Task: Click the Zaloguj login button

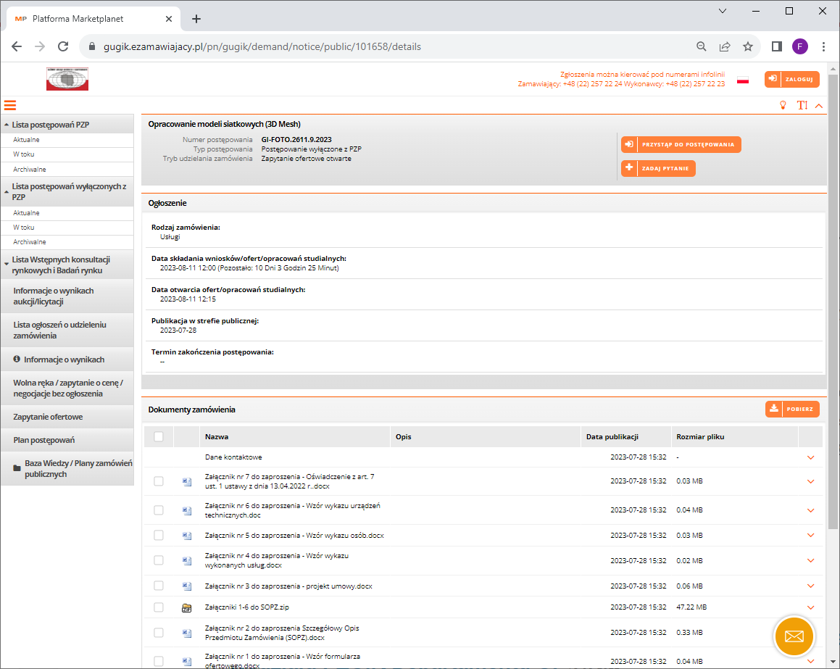Action: [x=791, y=79]
